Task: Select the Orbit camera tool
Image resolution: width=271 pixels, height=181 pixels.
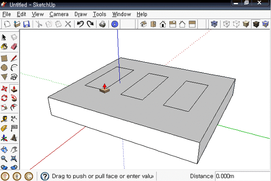Action: 4,150
